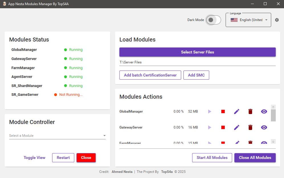Screen dimensions: 284x178
Task: Enable Dark Mode
Action: 213,20
